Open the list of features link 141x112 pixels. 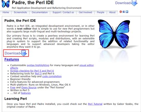(x=26, y=93)
